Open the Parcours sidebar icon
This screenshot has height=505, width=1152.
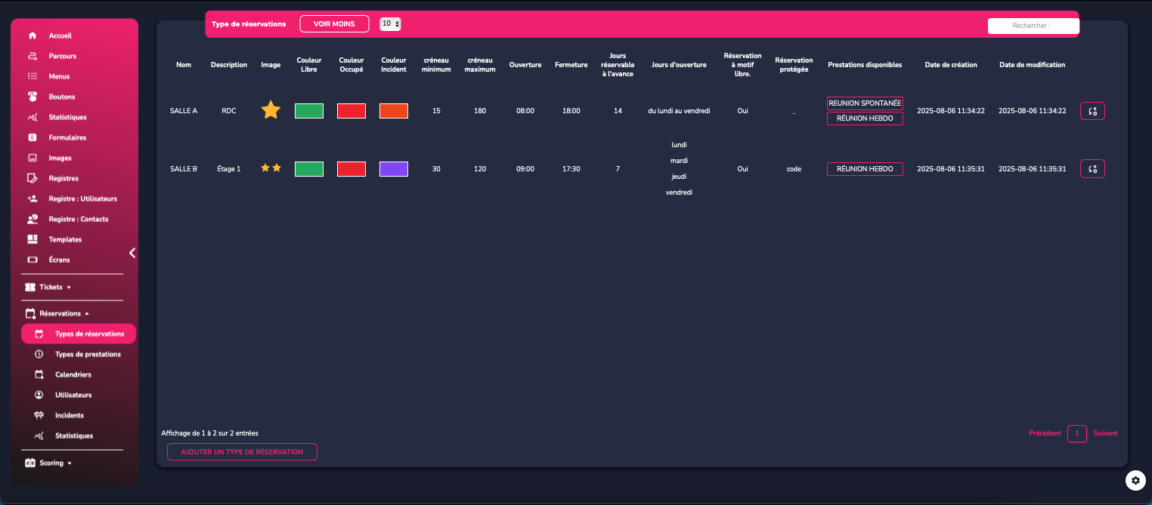tap(32, 56)
